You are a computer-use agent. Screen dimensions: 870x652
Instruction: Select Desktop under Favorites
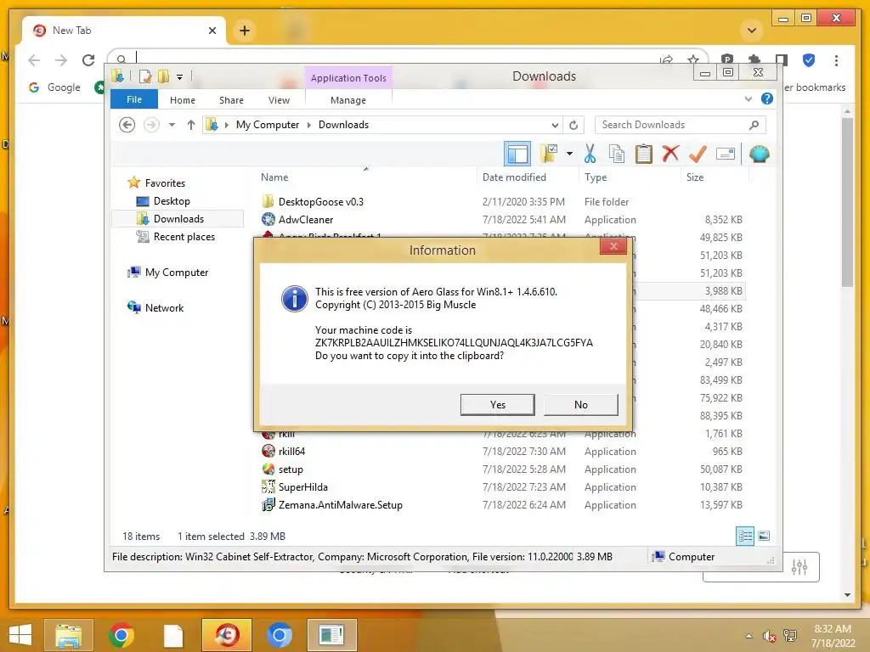pos(172,201)
